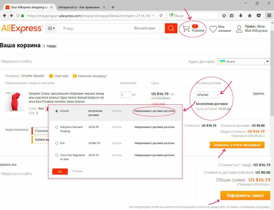This screenshot has height=210, width=274.
Task: Click the Pocket save icon
Action: [259, 16]
